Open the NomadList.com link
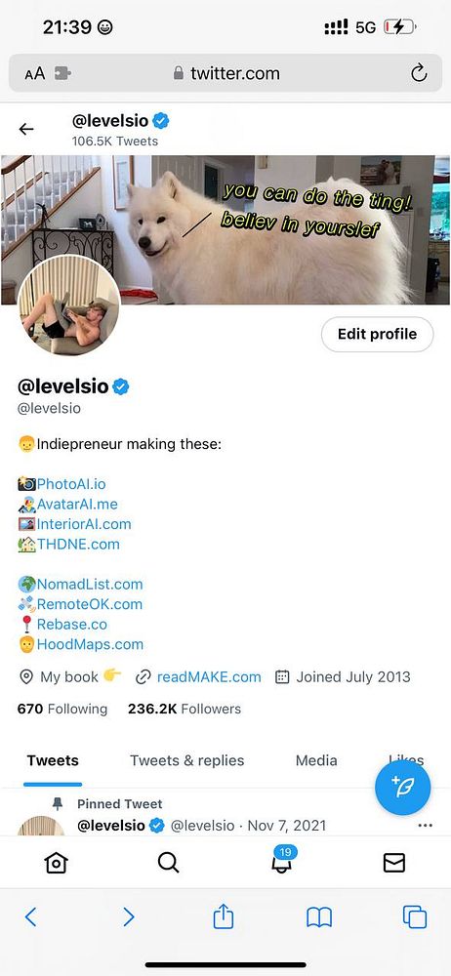The height and width of the screenshot is (976, 451). [90, 584]
